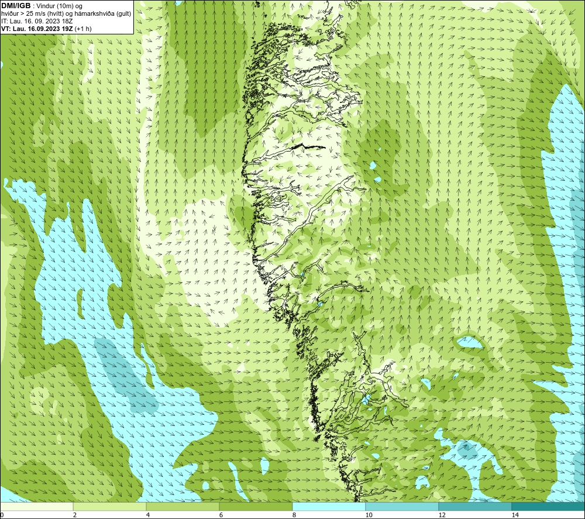Click the scale label '10'
The image size is (585, 519).
[369, 515]
